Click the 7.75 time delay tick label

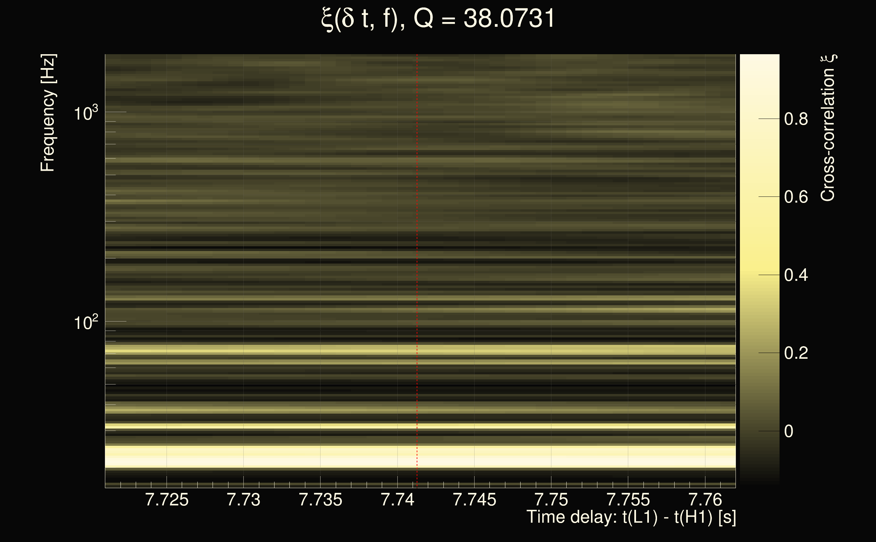coord(551,500)
